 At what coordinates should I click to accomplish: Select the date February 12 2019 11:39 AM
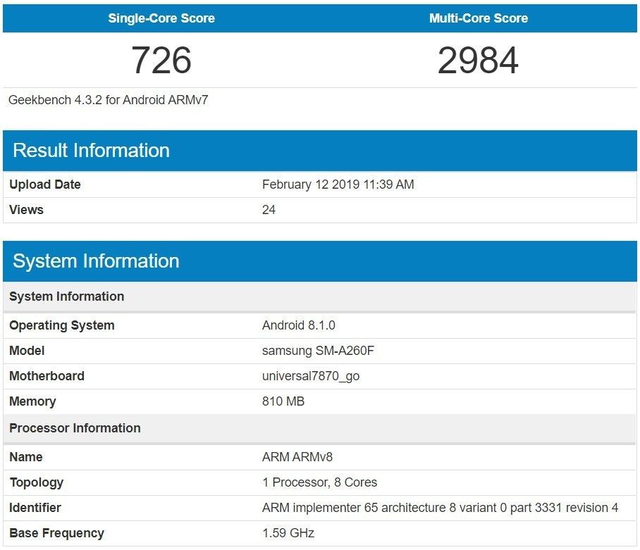(x=338, y=185)
